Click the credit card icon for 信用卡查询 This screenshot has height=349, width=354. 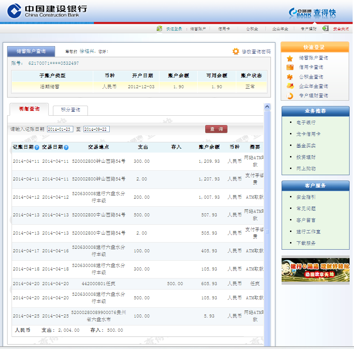(290, 67)
